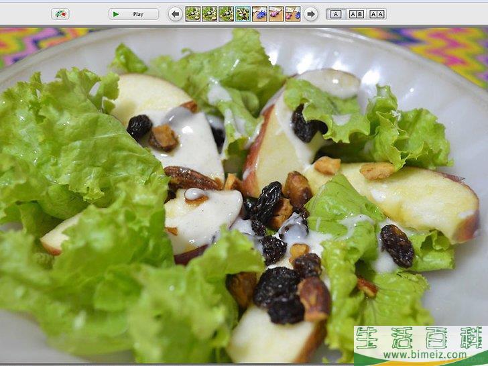488x366 pixels.
Task: Open the second salad thumbnail in filmstrip
Action: [209, 14]
